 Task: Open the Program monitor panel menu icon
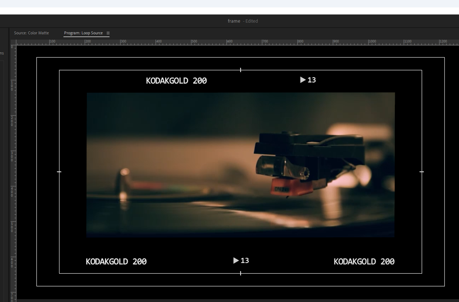click(108, 33)
